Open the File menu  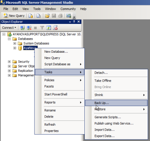point(6,9)
